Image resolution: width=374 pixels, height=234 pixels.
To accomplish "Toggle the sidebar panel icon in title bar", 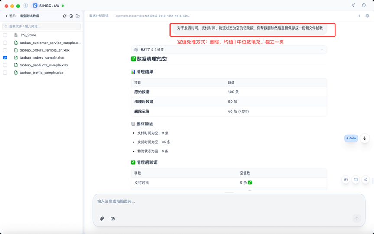I will coord(26,6).
